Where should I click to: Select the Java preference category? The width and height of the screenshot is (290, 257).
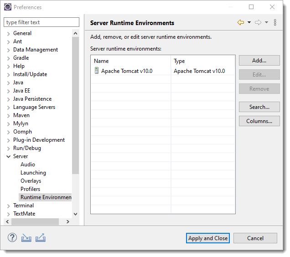18,82
